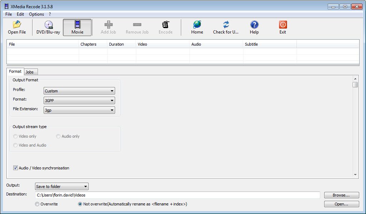Select the Video and Audio radio button

tap(15, 145)
